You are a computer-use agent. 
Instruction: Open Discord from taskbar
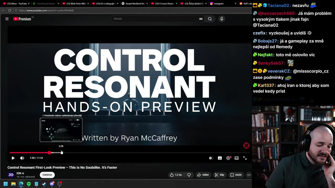pyautogui.click(x=52, y=184)
